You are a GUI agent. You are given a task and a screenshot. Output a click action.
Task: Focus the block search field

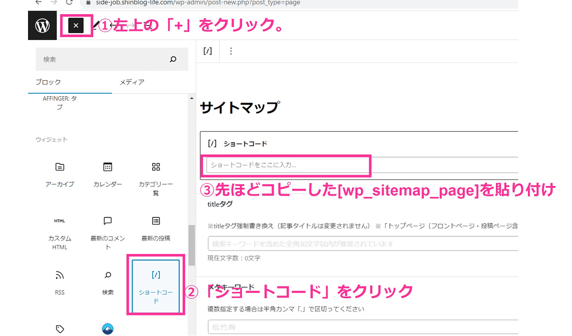point(112,59)
